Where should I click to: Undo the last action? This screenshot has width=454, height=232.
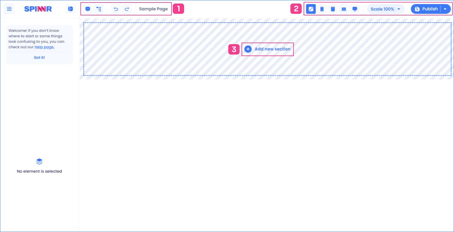point(116,9)
